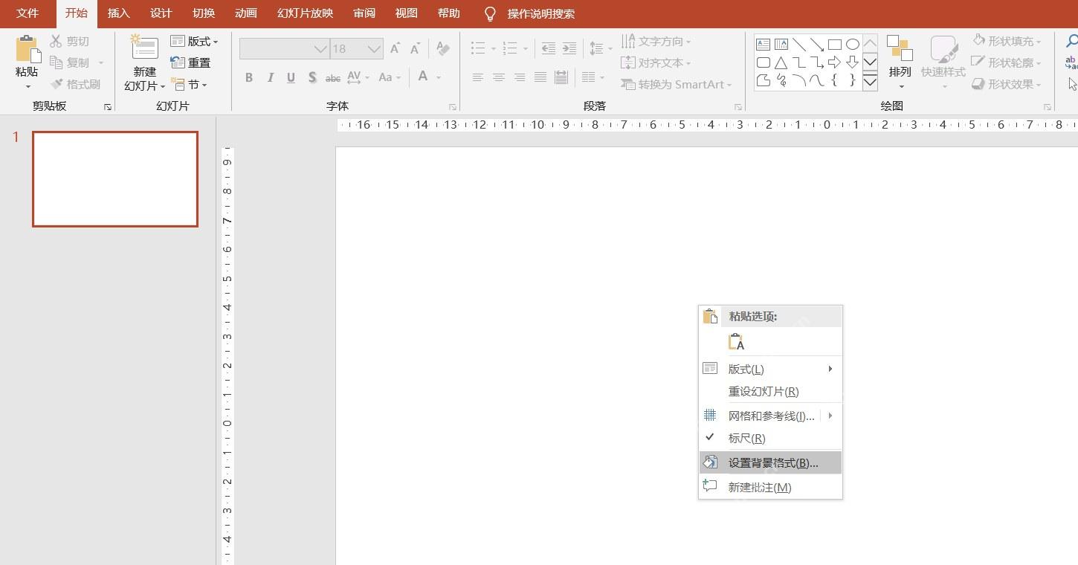
Task: Select 新建批注(M) in the context menu
Action: 770,487
